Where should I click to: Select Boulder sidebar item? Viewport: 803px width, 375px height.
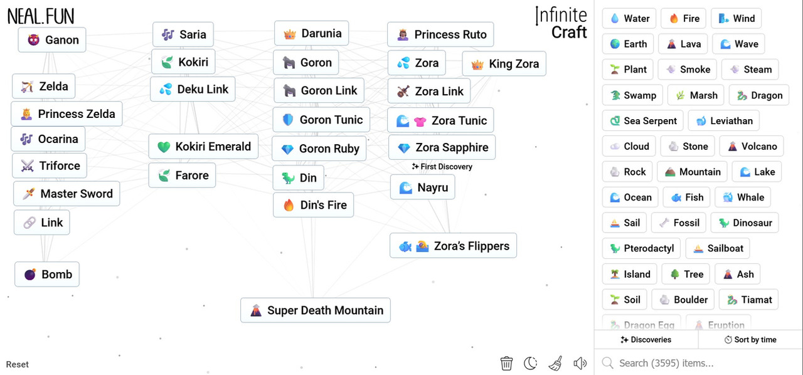[x=683, y=300]
